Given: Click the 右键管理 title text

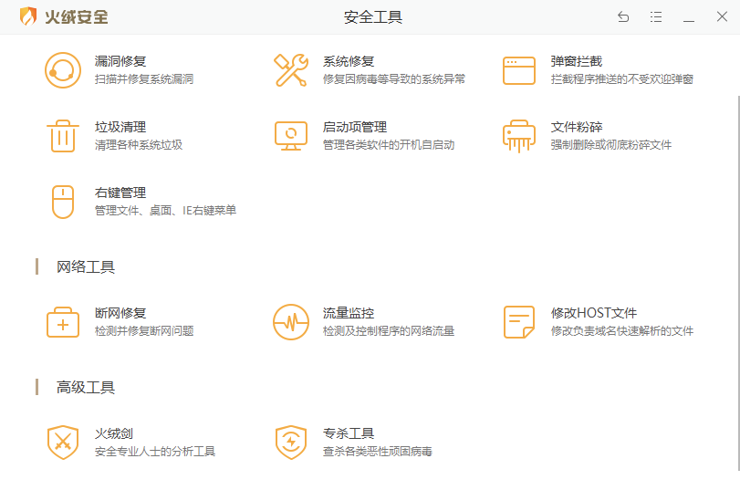Looking at the screenshot, I should [x=120, y=193].
